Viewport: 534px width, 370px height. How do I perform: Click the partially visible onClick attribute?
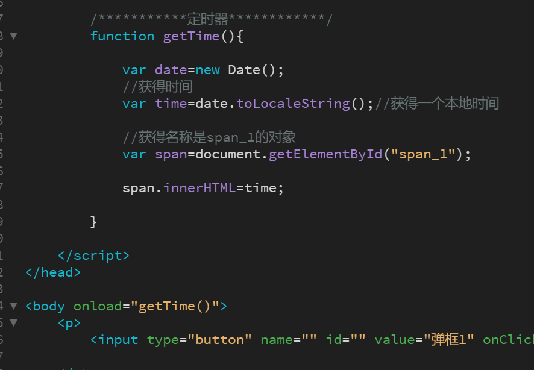(x=509, y=340)
